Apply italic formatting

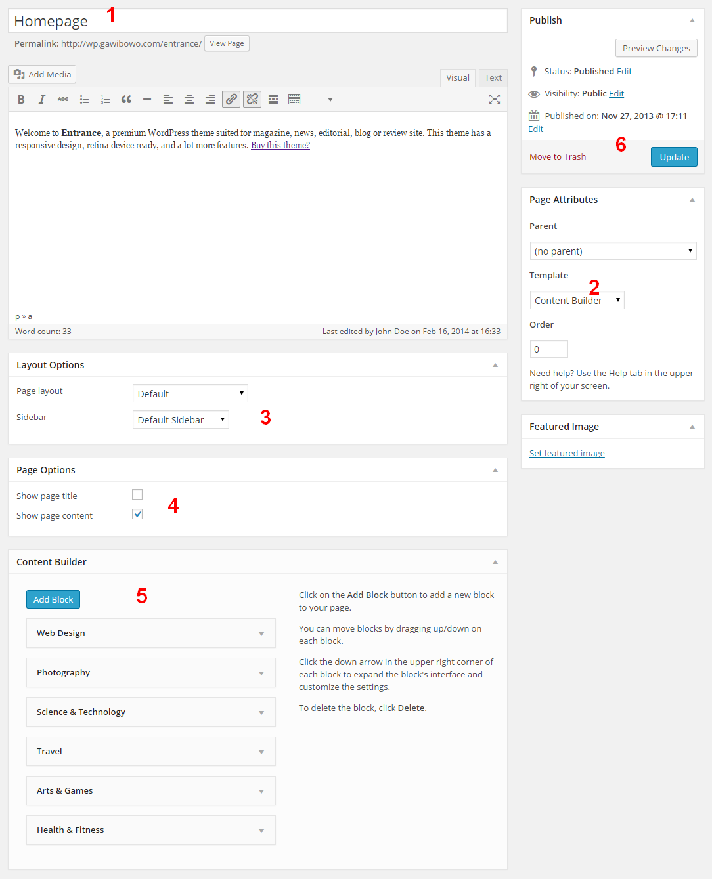pos(42,100)
